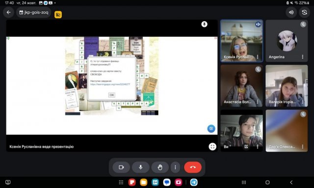Select Анастасія video tile
314x188 pixels.
click(242, 85)
